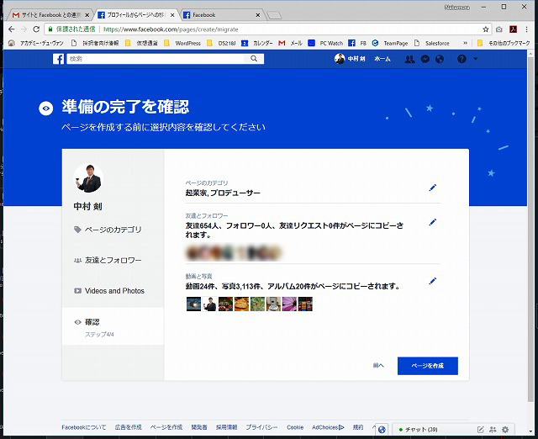
Task: Select Videos and Photos step in sidebar
Action: pos(113,291)
